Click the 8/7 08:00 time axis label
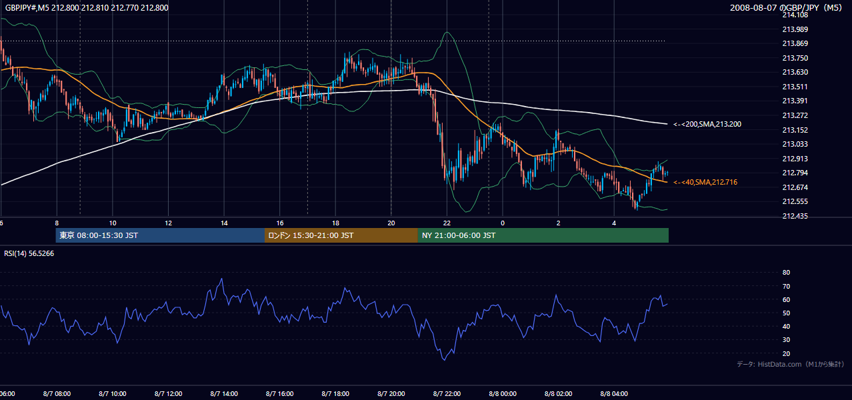The width and height of the screenshot is (852, 400). 57,394
